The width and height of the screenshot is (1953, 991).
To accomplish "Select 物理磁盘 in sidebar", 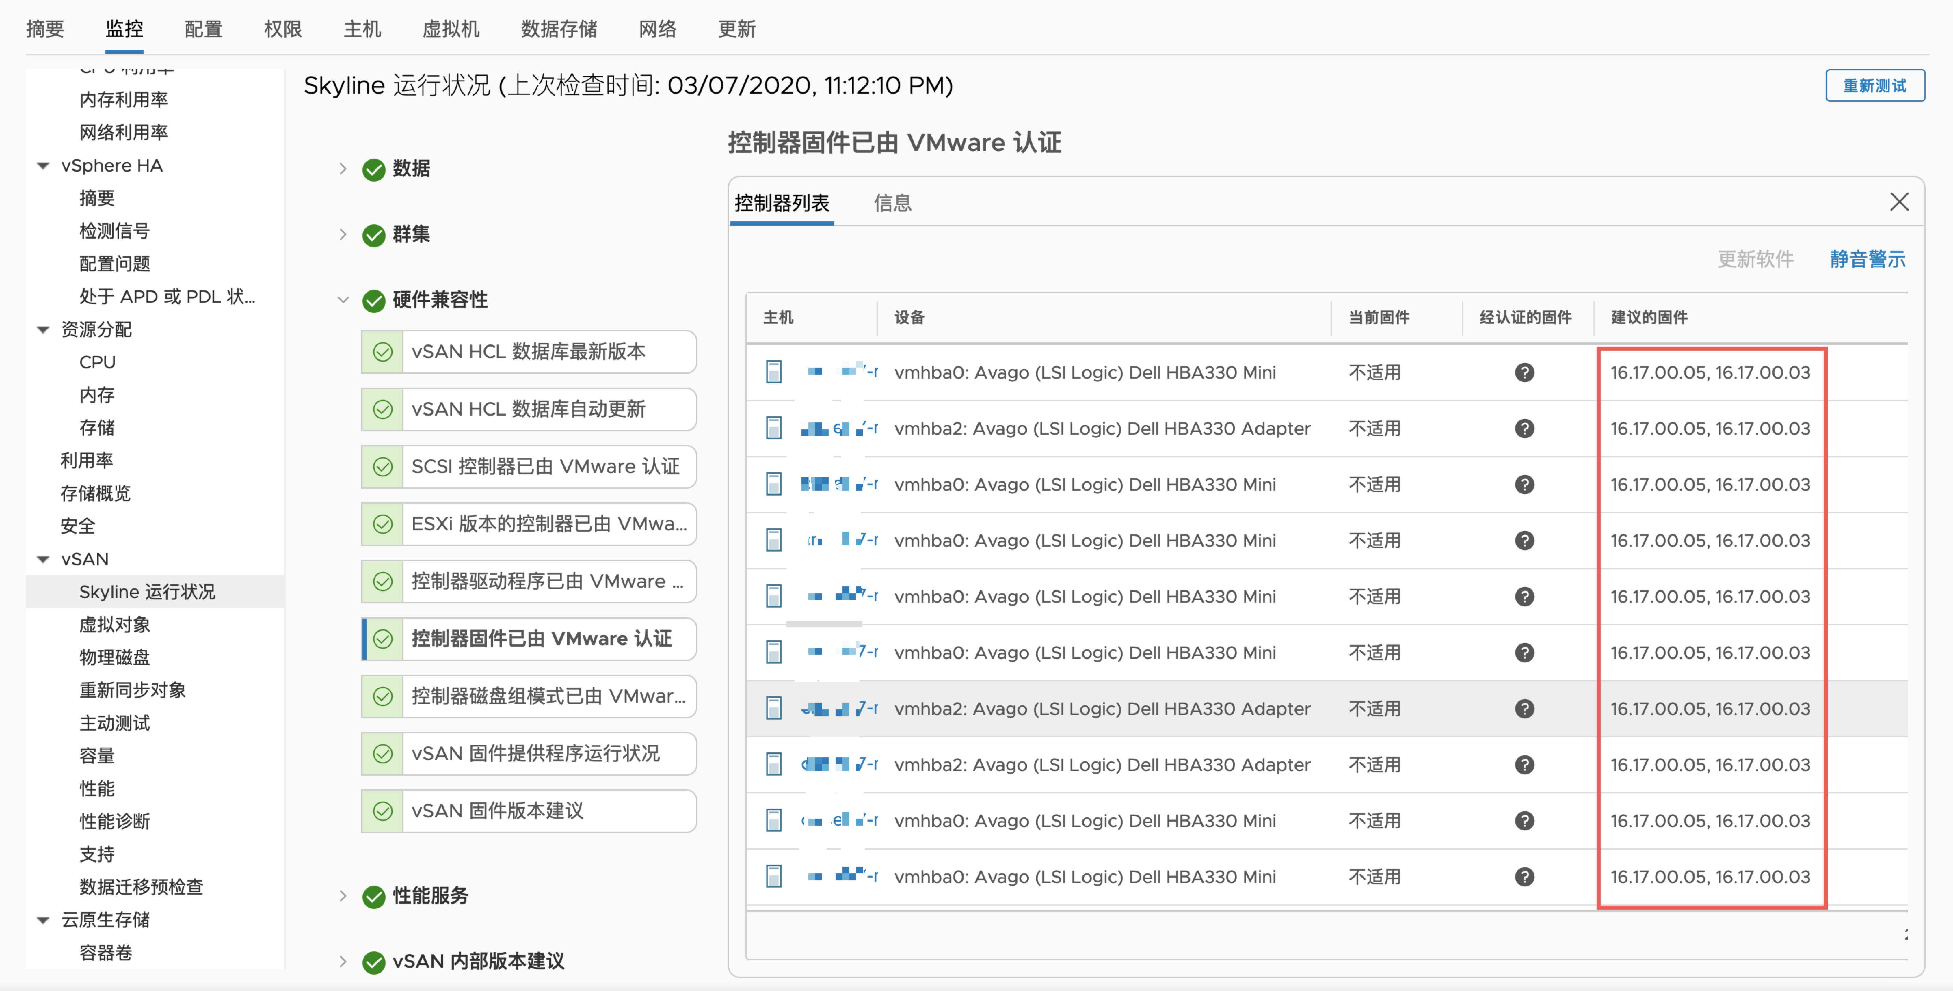I will 115,657.
